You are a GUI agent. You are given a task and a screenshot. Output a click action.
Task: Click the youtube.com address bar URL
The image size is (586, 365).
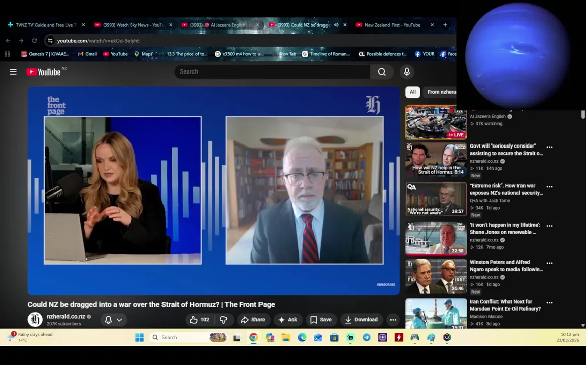click(x=99, y=41)
